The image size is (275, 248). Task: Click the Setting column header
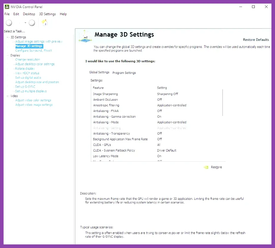click(162, 88)
